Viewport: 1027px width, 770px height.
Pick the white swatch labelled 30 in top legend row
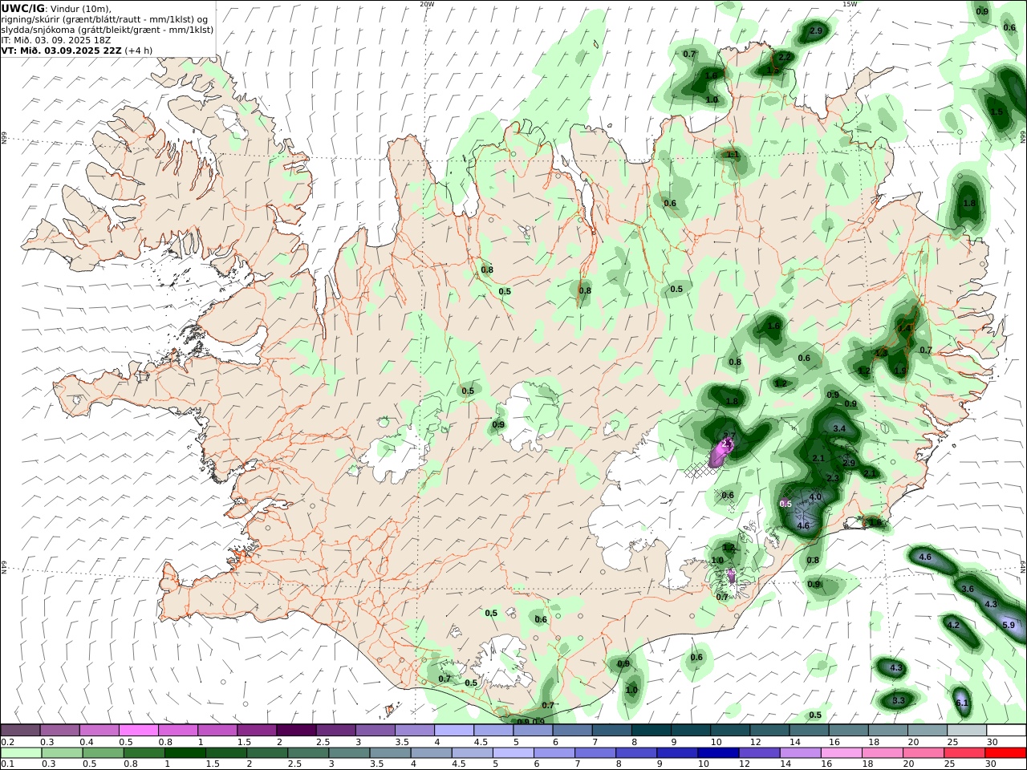tap(1006, 731)
